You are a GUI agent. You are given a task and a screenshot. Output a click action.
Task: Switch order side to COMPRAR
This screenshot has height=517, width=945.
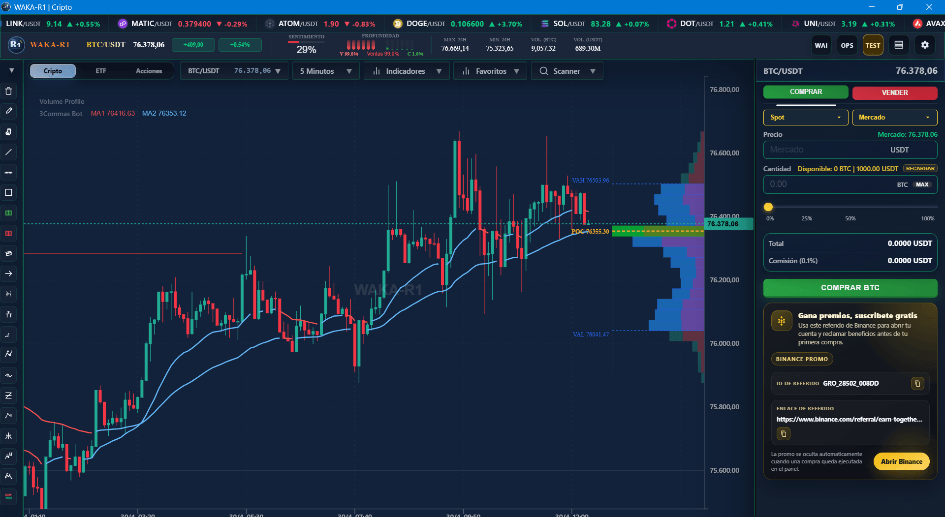pyautogui.click(x=806, y=92)
